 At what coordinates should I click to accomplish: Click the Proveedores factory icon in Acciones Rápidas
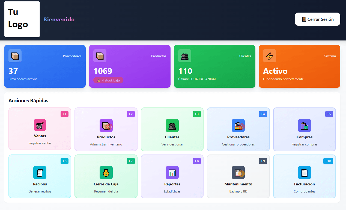point(238,126)
